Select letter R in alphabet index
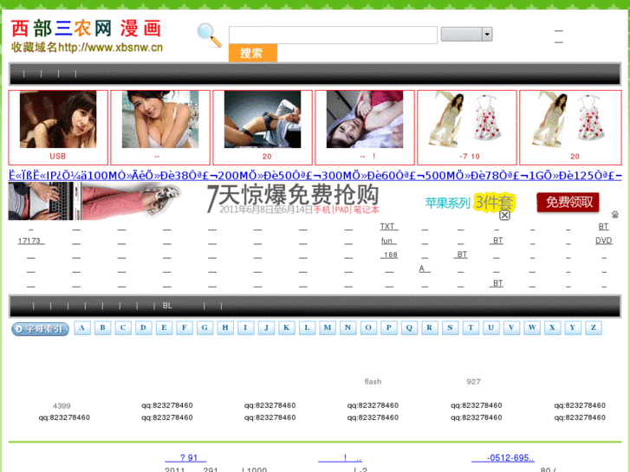Screen dimensions: 630x472 coord(430,327)
